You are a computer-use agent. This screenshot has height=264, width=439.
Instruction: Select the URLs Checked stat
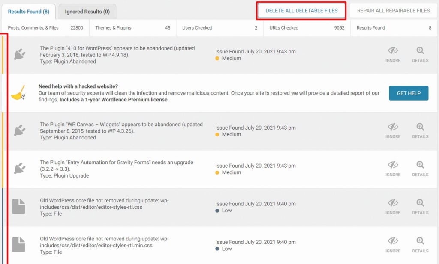(307, 28)
